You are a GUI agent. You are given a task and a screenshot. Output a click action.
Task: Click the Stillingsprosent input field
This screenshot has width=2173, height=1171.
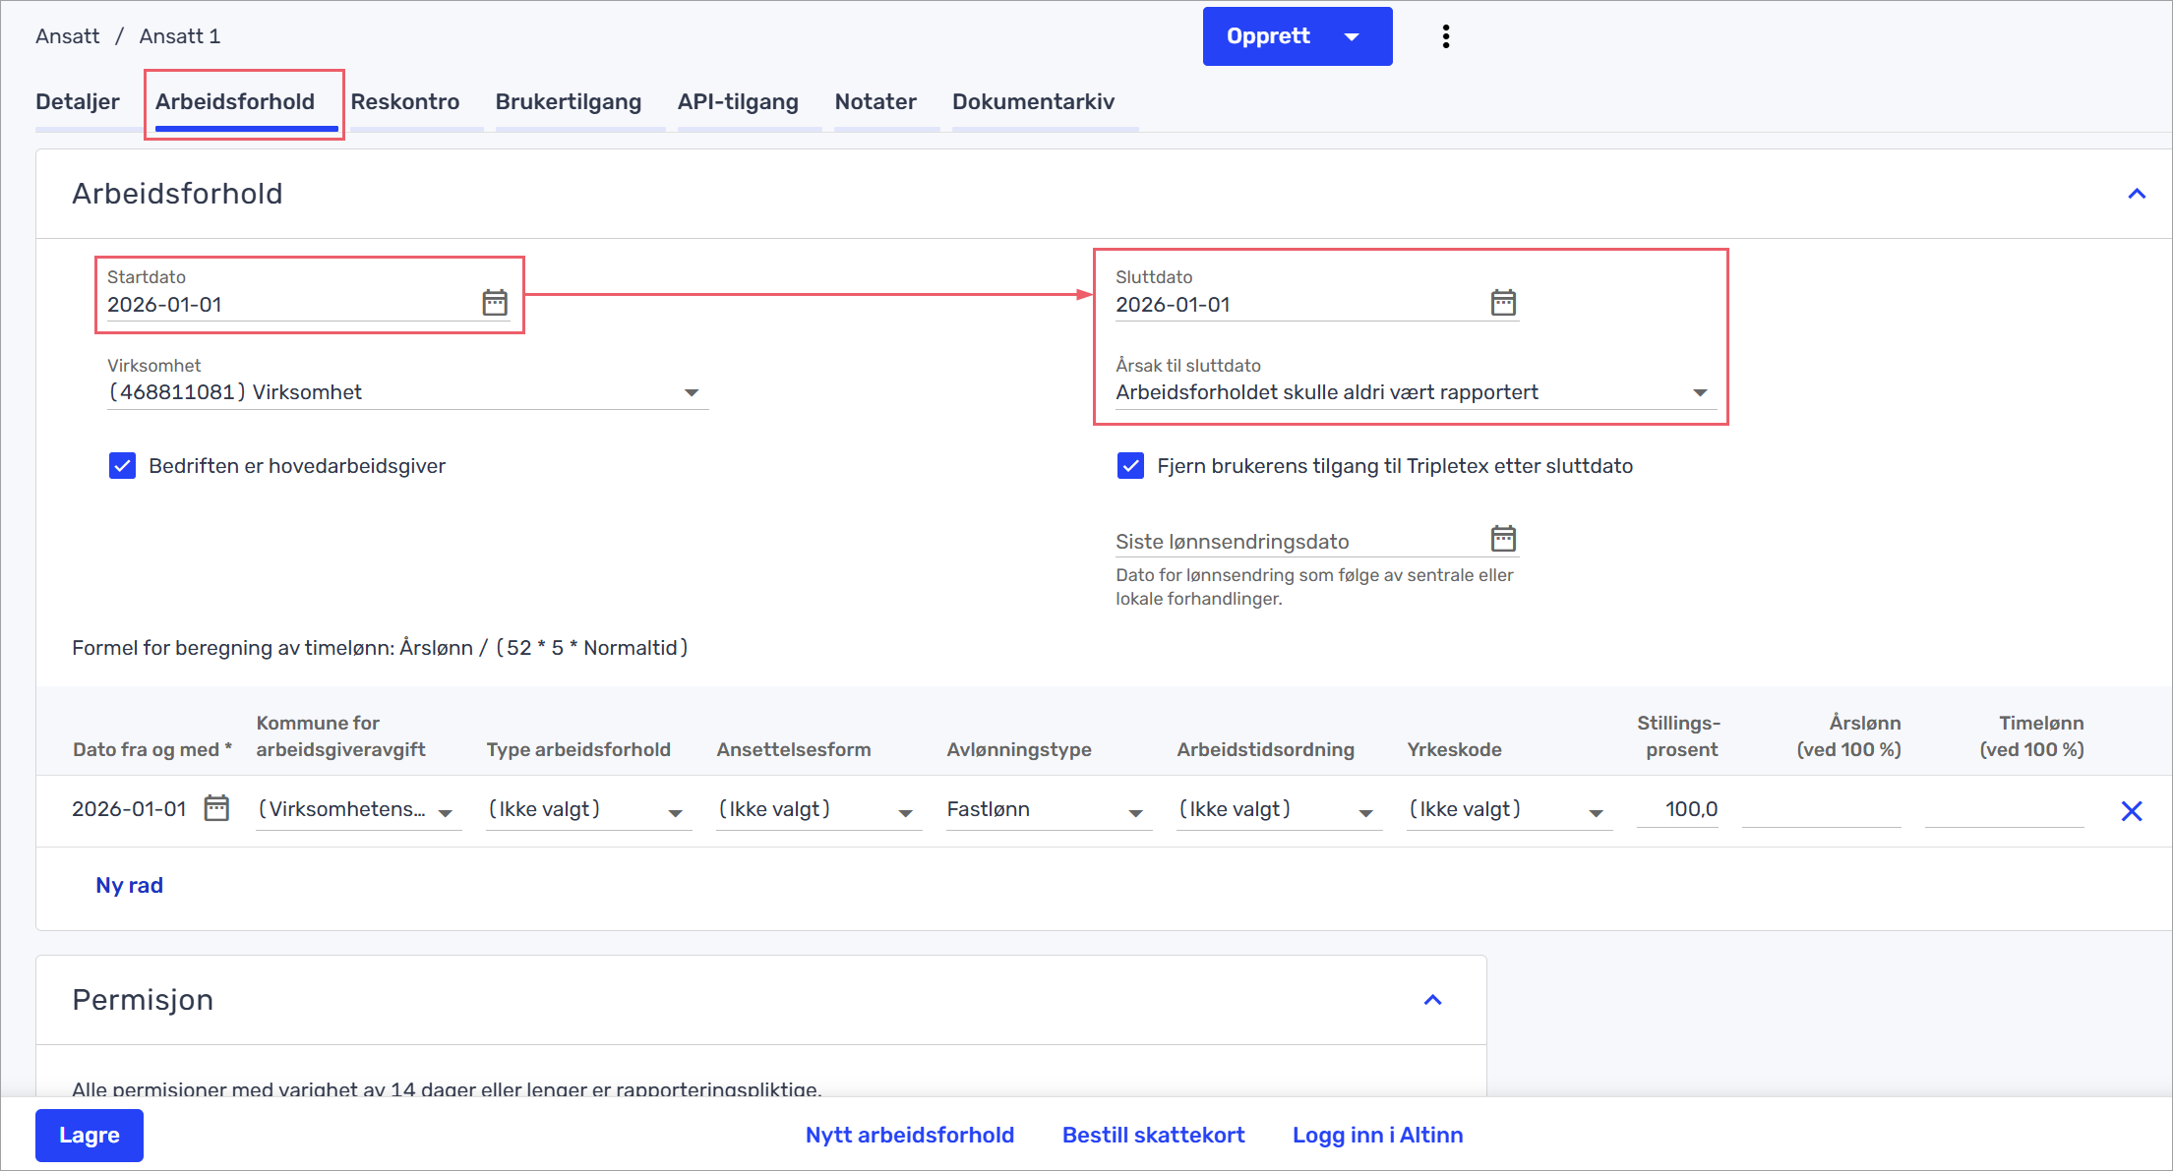(x=1678, y=809)
